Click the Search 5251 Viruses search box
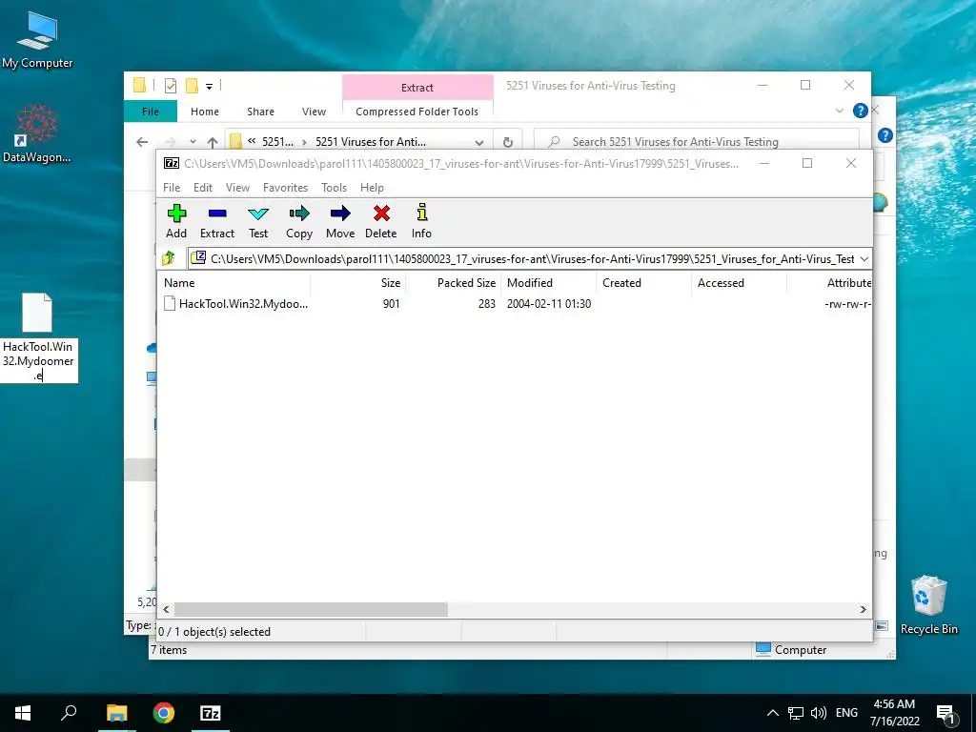 697,142
